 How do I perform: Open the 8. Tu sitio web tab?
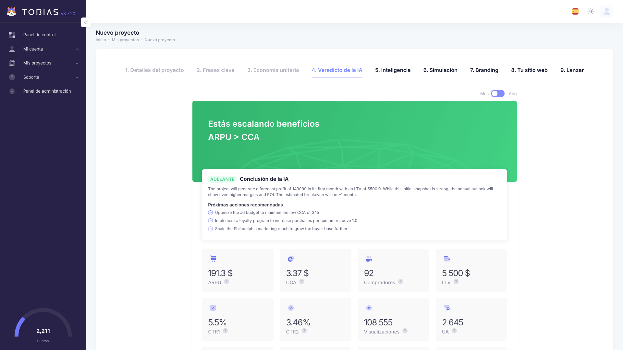530,70
